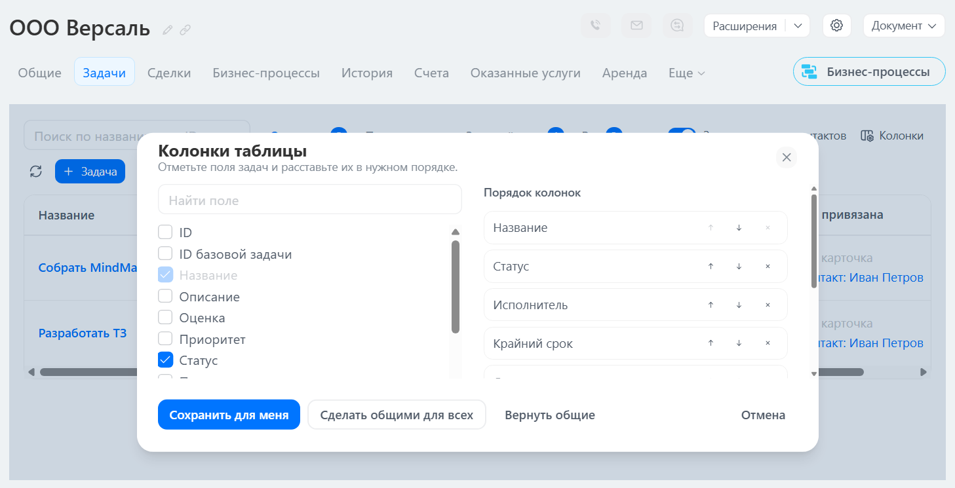The image size is (955, 488).
Task: Click Сделать общими для всех button
Action: coord(397,415)
